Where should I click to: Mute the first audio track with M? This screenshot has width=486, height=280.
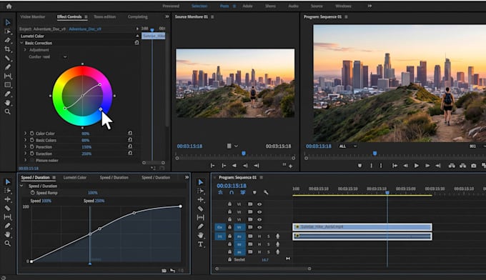(x=259, y=236)
